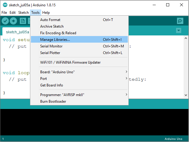Click the New sketch toolbar icon
This screenshot has width=189, height=142.
[23, 21]
